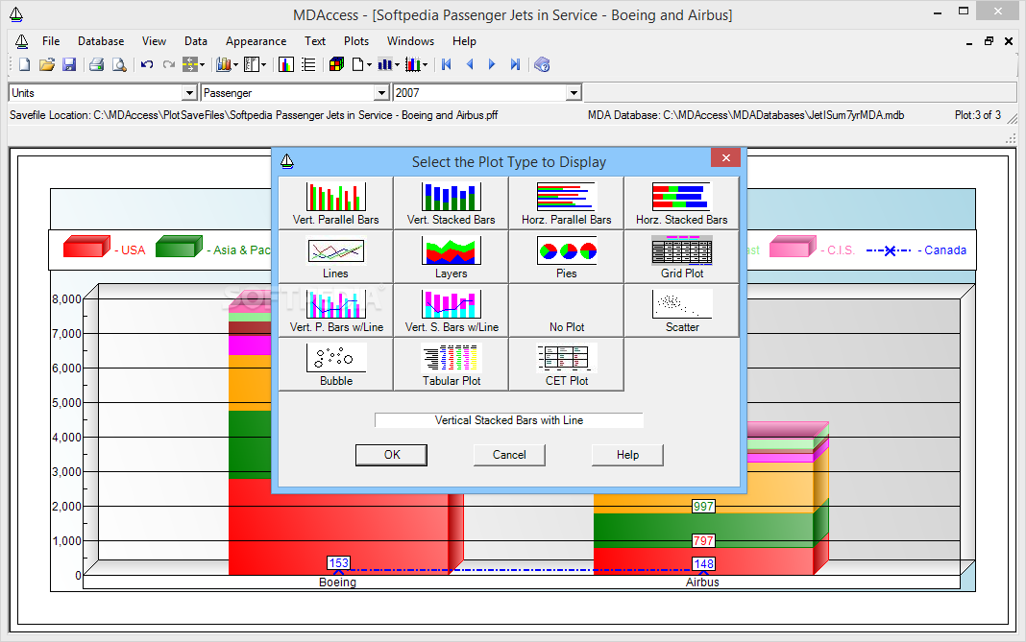Go to the previous plot
1026x642 pixels.
[x=469, y=64]
